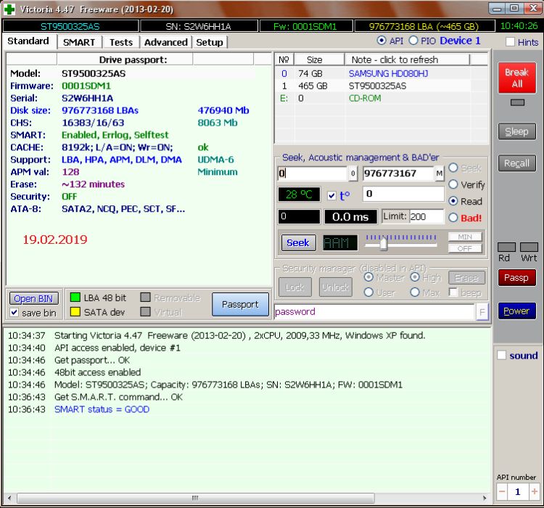Viewport: 544px width, 508px height.
Task: Click the SMART status = GOOD log line
Action: 102,409
